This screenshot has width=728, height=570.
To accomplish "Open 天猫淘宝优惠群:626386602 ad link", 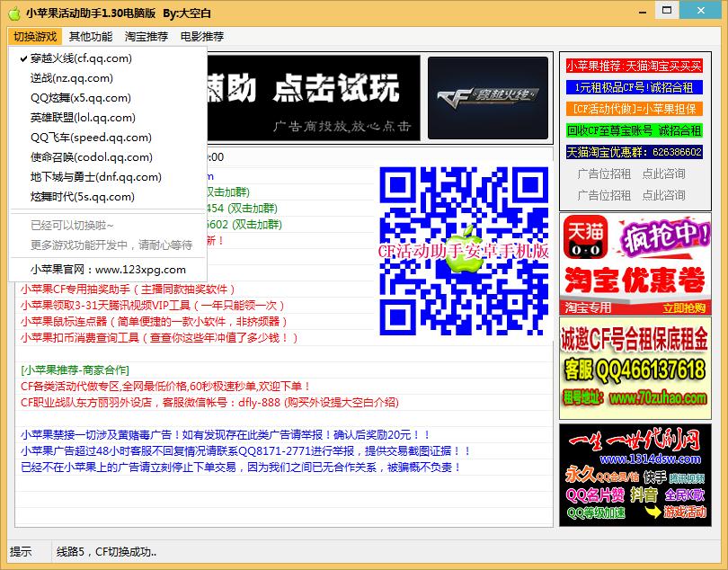I will [x=635, y=152].
